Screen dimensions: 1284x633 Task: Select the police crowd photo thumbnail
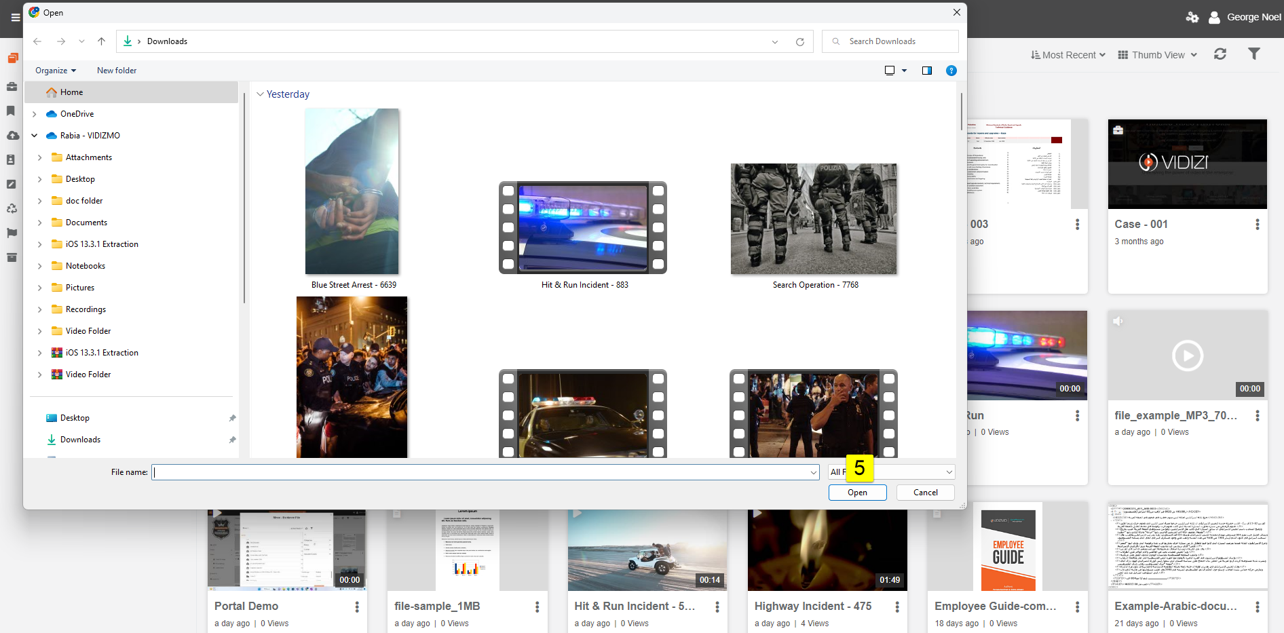pos(352,377)
